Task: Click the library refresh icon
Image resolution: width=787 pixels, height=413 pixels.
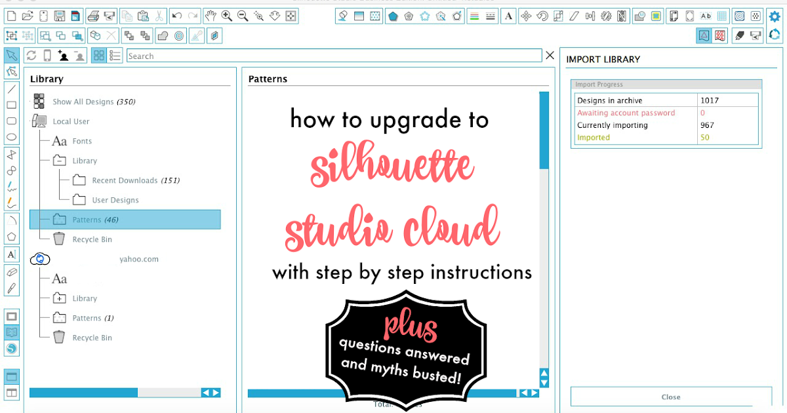Action: pyautogui.click(x=32, y=56)
